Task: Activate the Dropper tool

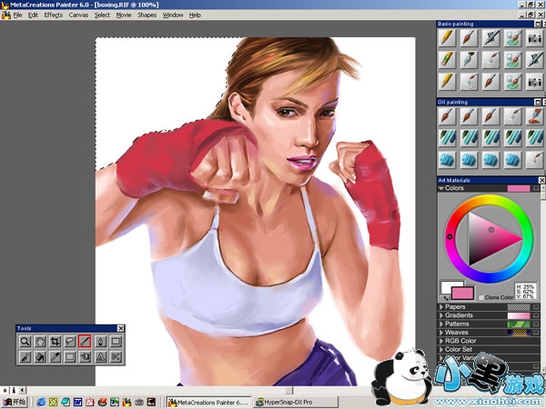Action: (56, 357)
